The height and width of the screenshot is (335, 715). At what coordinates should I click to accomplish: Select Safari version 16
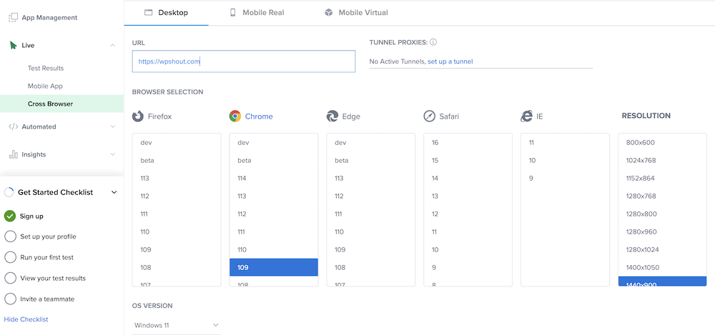coord(468,143)
